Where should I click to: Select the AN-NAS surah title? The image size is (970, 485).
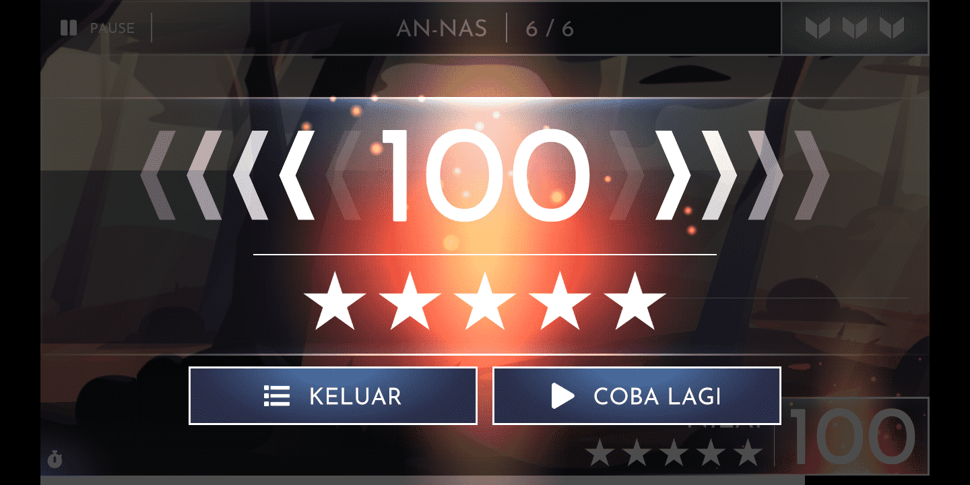pyautogui.click(x=442, y=29)
